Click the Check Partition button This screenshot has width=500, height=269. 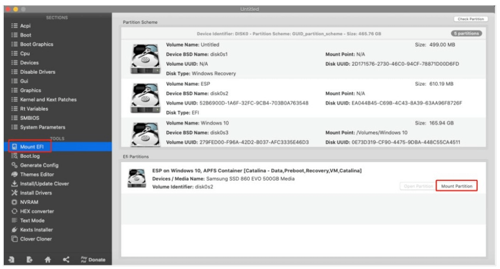470,19
